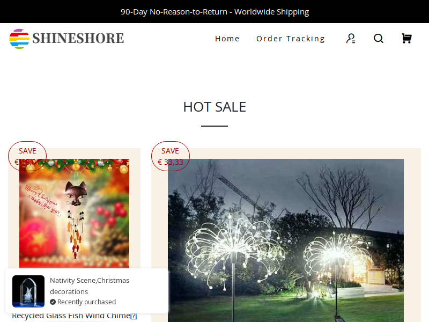
Task: Click the Nativity Scene crystal thumbnail
Action: click(x=28, y=291)
